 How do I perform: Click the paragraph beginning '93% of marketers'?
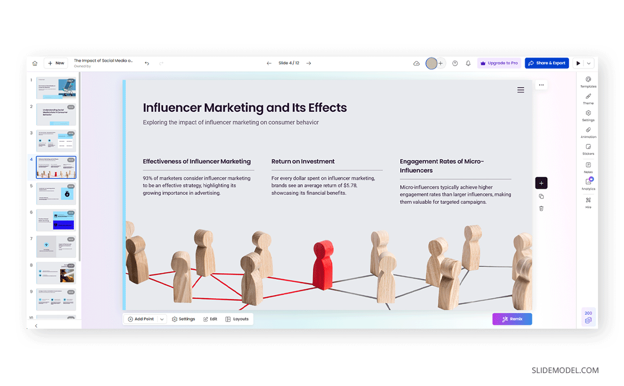click(x=197, y=185)
